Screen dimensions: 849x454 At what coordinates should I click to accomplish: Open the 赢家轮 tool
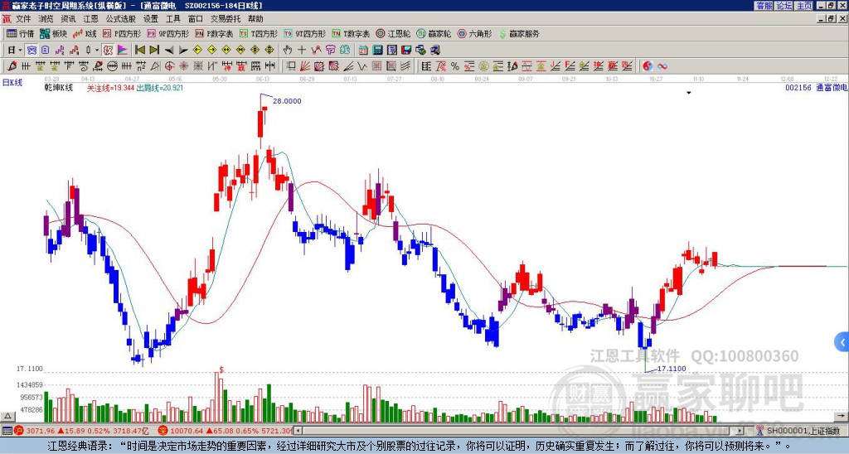click(x=434, y=33)
